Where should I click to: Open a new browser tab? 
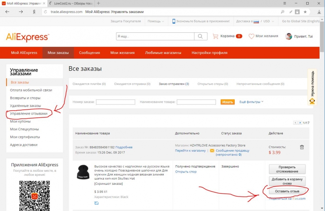tap(99, 3)
